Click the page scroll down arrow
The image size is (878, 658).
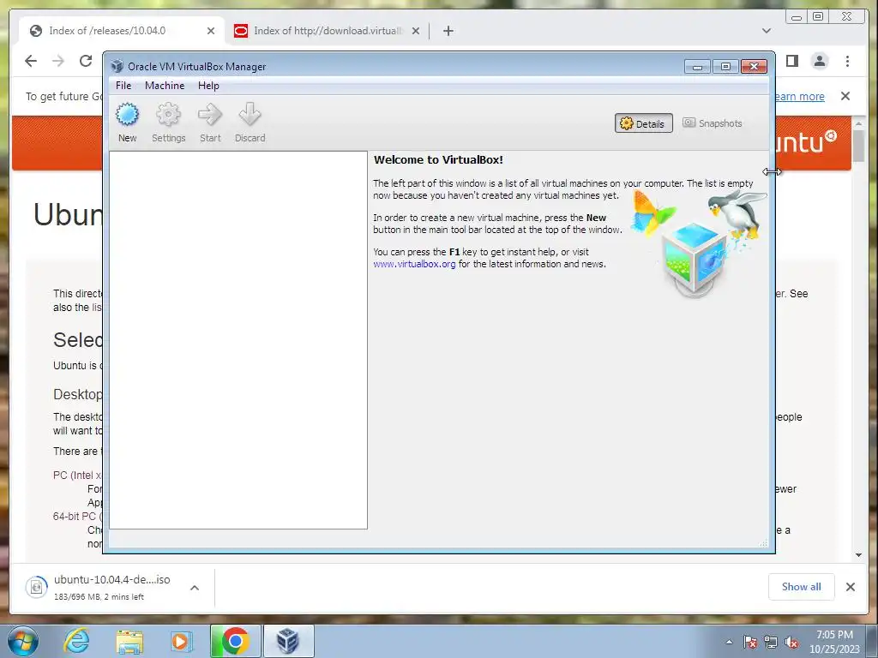pyautogui.click(x=859, y=555)
